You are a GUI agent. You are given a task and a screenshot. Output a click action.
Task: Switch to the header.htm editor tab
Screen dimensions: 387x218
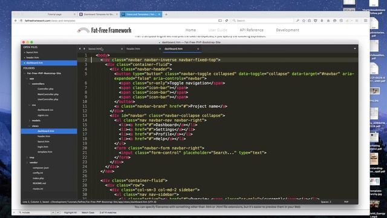click(133, 48)
